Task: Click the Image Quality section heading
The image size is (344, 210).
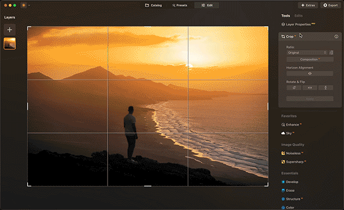Action: click(x=292, y=144)
